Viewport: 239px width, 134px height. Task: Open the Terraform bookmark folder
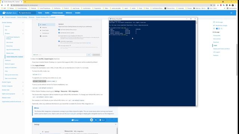pos(66,8)
